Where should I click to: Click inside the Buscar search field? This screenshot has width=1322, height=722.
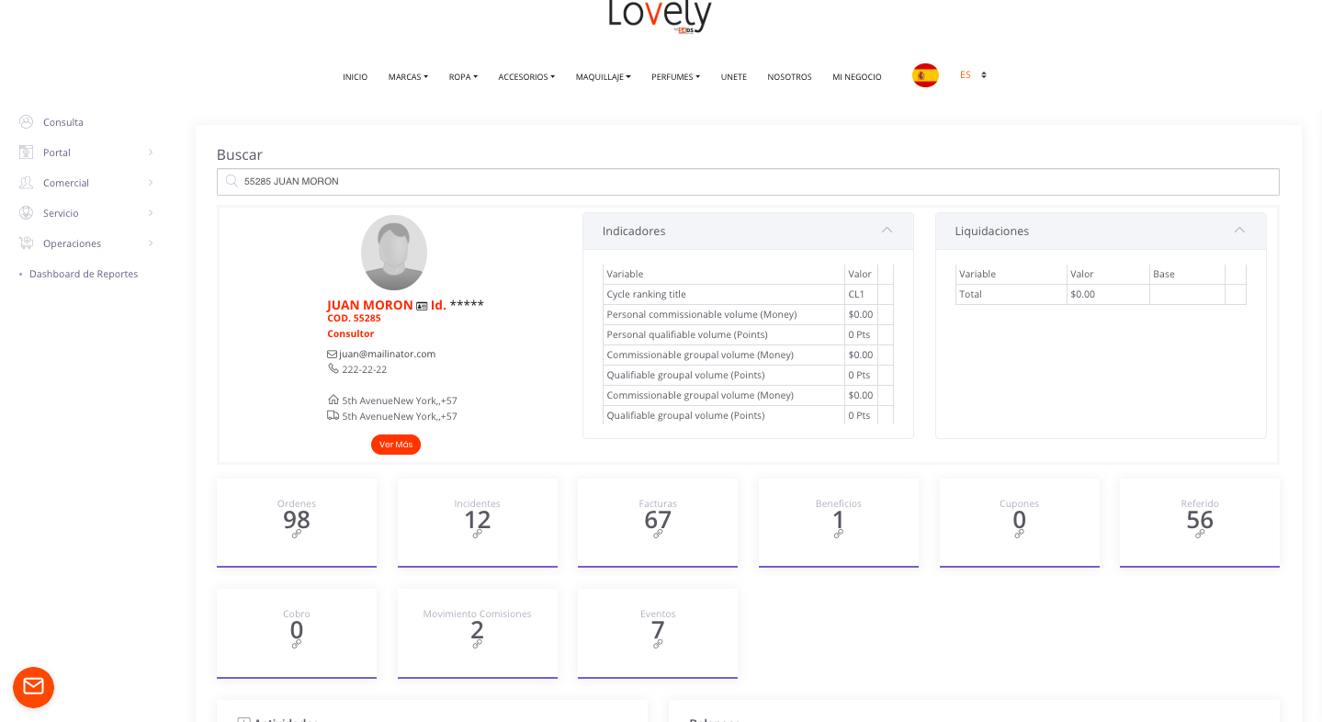coord(748,182)
